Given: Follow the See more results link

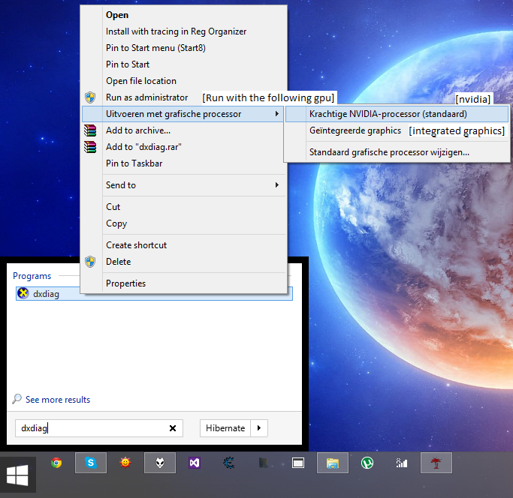Looking at the screenshot, I should [58, 400].
